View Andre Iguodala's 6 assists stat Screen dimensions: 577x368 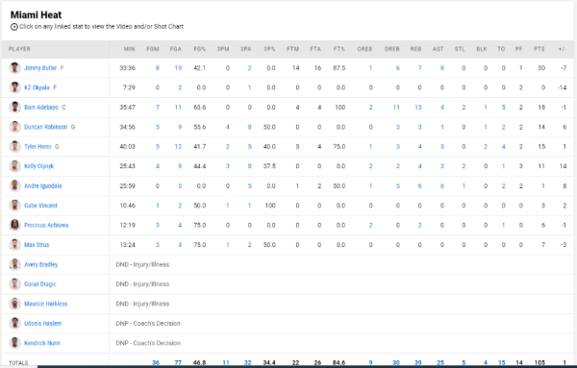(442, 186)
